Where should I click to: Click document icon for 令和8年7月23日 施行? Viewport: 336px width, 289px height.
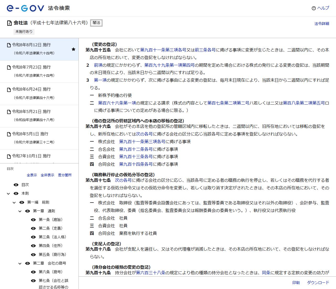pos(9,68)
